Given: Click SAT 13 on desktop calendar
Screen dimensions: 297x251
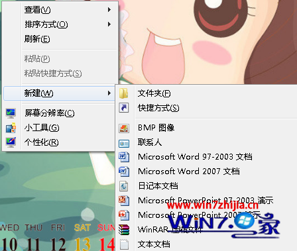Looking at the screenshot, I should [x=82, y=237].
